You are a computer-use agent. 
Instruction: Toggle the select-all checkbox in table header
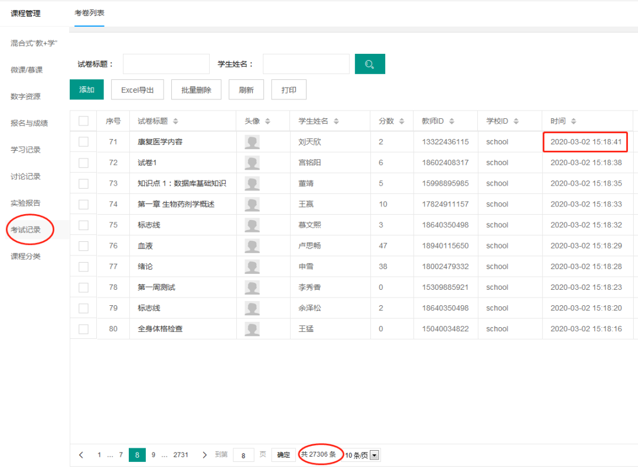(x=83, y=121)
